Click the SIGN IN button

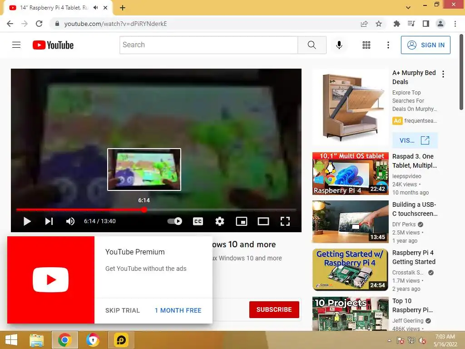(425, 45)
